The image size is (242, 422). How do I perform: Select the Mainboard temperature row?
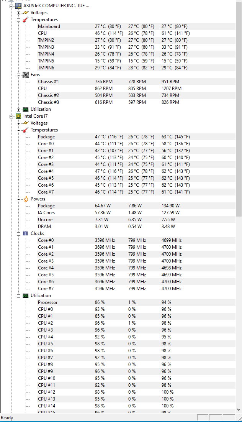(x=48, y=26)
